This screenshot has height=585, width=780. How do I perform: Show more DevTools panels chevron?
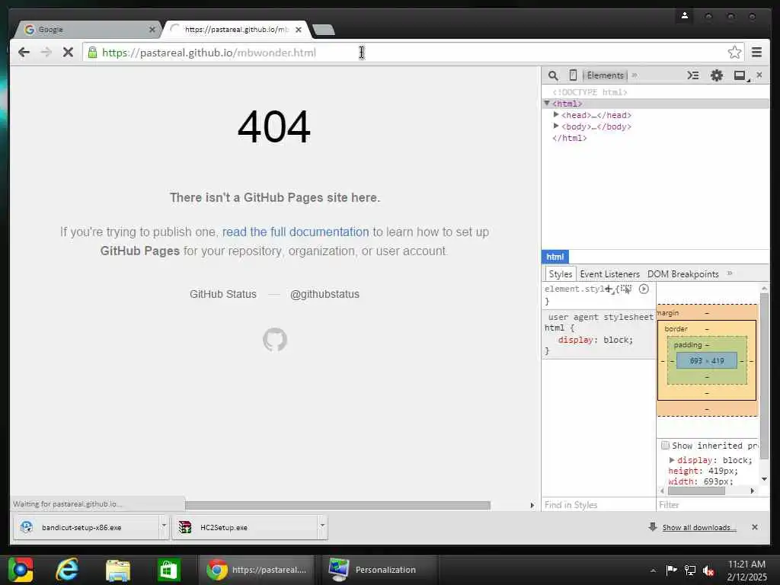pyautogui.click(x=635, y=75)
